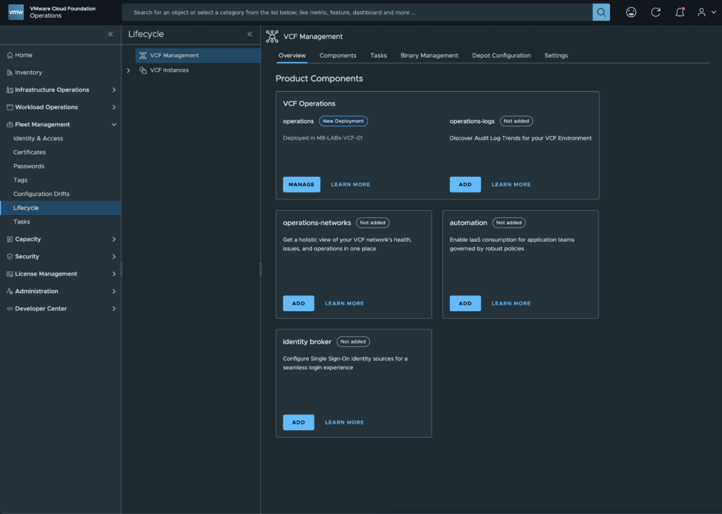The width and height of the screenshot is (722, 514).
Task: Add the operations-logs component
Action: tap(465, 184)
